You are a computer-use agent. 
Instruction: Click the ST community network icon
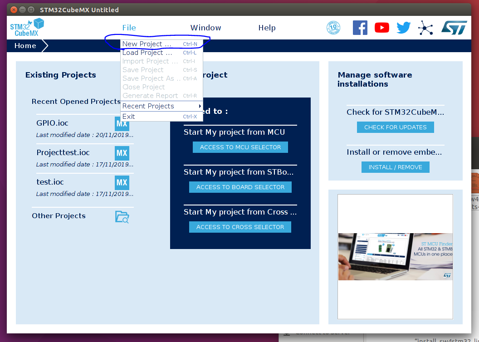[425, 28]
